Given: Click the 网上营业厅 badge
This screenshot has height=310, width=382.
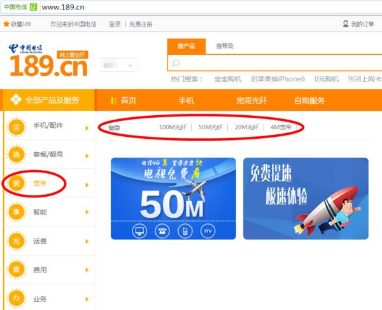Looking at the screenshot, I should click(x=73, y=55).
